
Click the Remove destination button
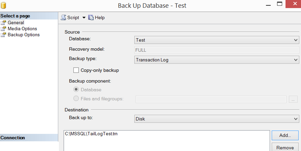tap(285, 147)
